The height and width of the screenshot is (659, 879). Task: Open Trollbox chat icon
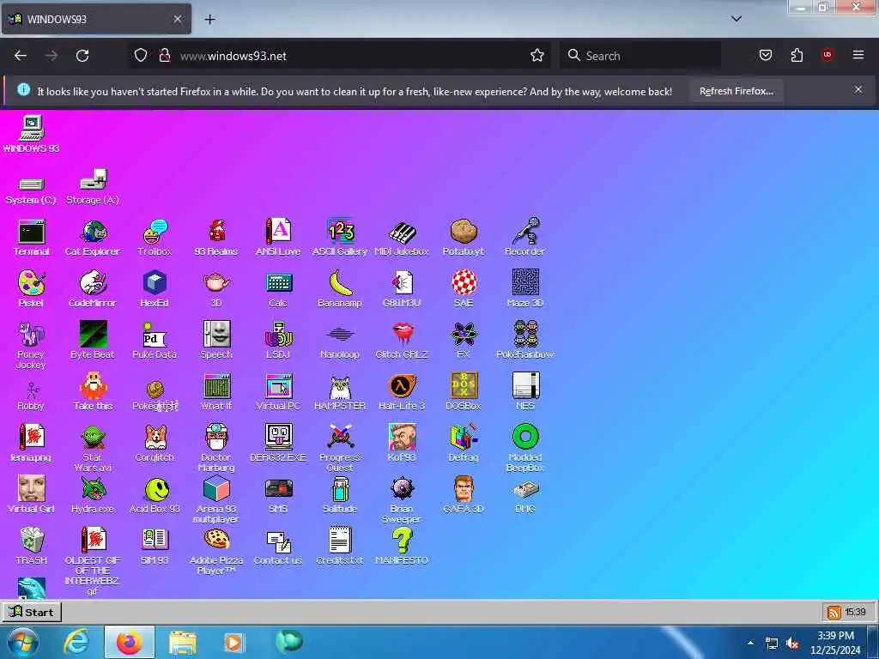tap(155, 238)
